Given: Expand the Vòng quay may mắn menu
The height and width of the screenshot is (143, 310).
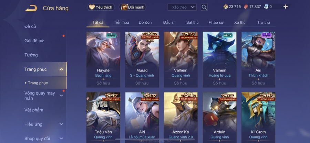Looking at the screenshot, I should tap(61, 96).
